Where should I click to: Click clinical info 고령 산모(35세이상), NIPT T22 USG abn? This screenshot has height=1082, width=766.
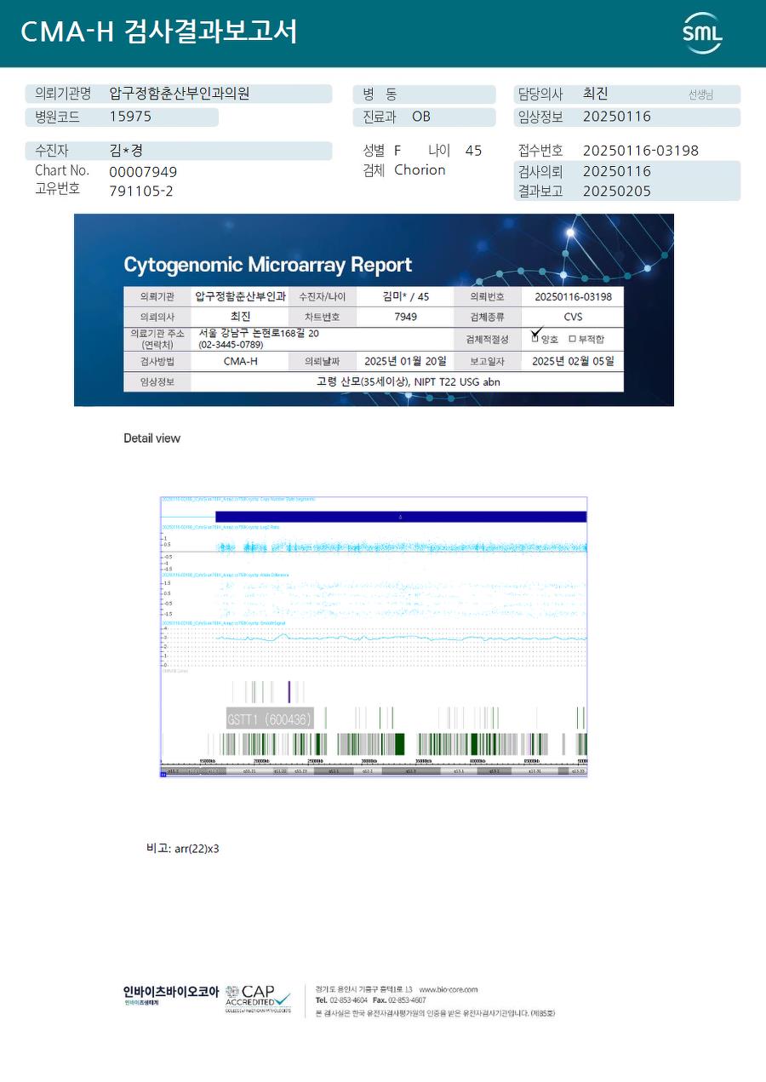pos(408,382)
